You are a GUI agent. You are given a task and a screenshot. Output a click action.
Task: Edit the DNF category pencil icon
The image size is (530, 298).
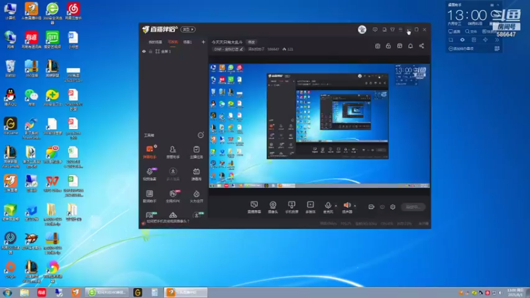[x=241, y=49]
